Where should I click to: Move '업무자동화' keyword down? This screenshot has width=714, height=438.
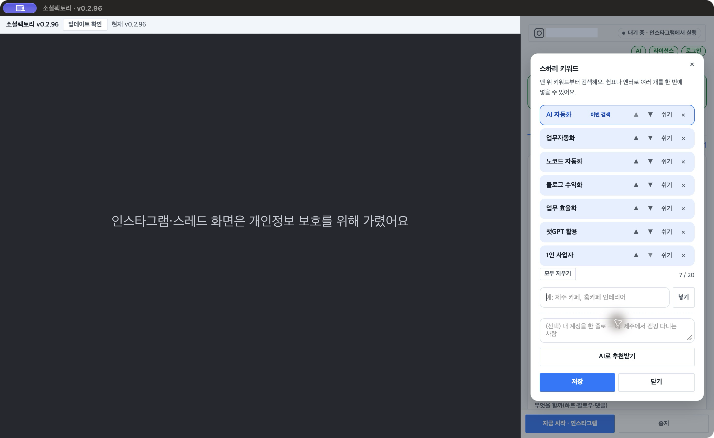point(650,138)
